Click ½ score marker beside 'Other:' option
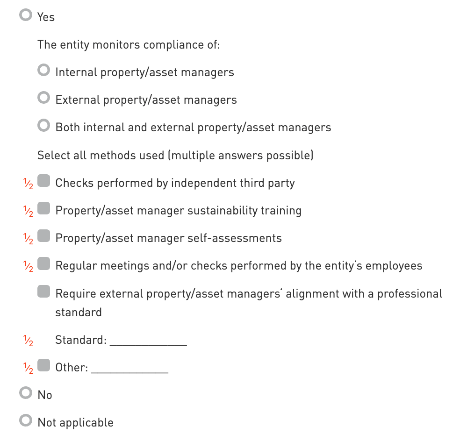460x441 pixels. tap(29, 368)
